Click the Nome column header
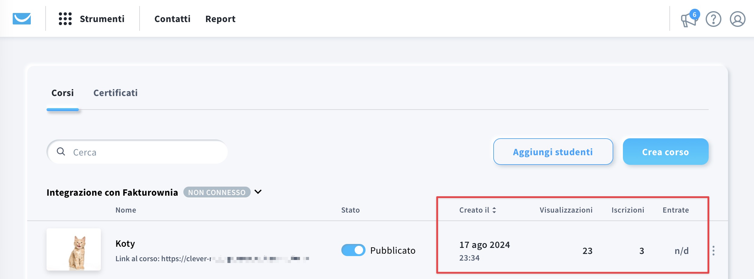754x279 pixels. click(x=126, y=210)
